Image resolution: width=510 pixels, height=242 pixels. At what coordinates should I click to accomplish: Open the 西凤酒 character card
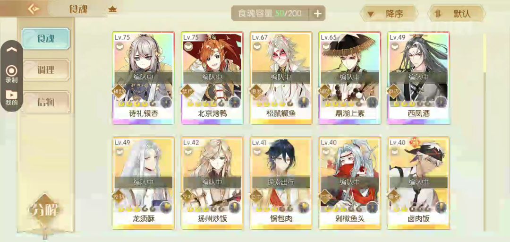point(418,78)
